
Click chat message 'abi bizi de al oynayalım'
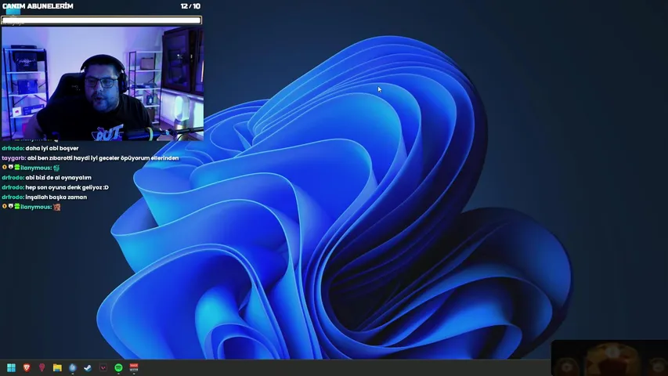coord(59,178)
